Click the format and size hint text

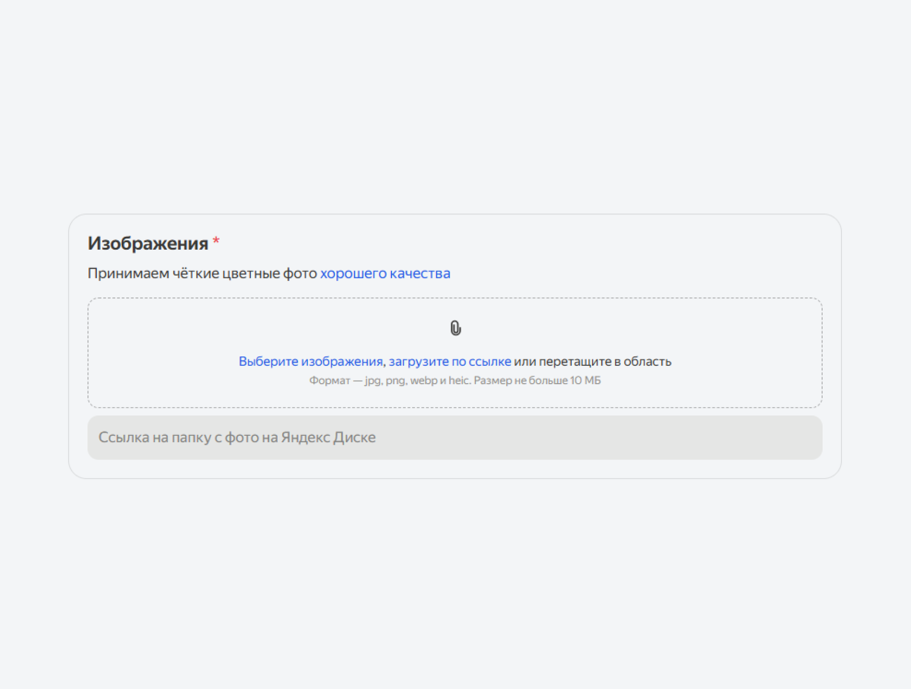[x=455, y=381]
